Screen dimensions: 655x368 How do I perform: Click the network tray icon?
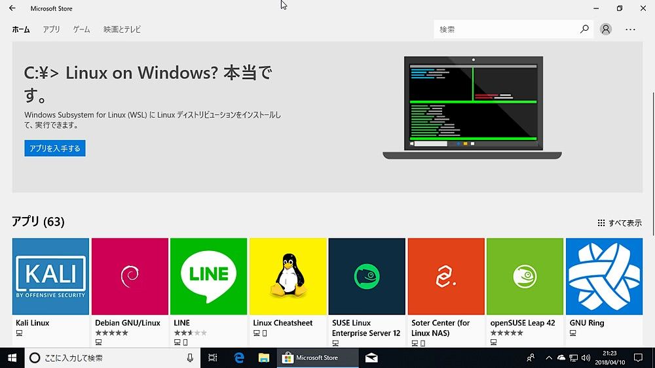(x=574, y=358)
